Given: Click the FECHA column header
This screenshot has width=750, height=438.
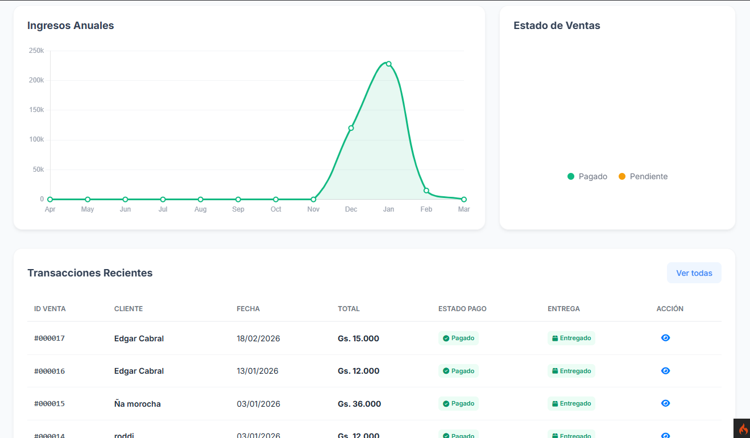Looking at the screenshot, I should (x=248, y=309).
